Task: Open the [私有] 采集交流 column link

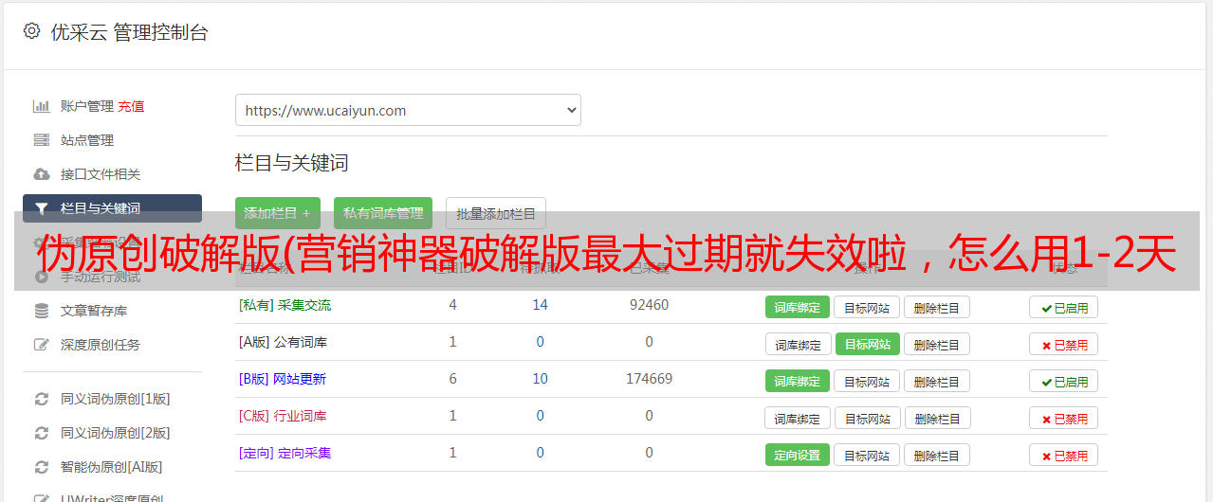Action: click(285, 305)
